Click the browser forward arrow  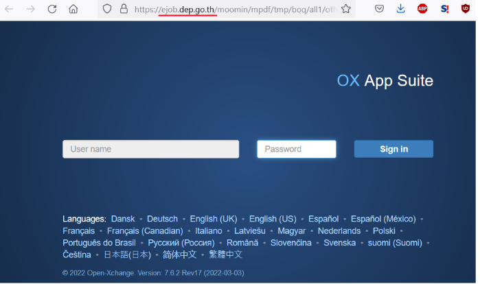point(31,9)
